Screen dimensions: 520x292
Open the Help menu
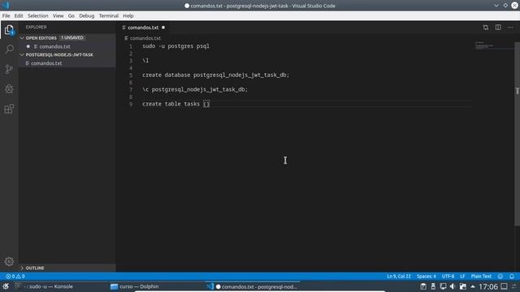[x=128, y=15]
